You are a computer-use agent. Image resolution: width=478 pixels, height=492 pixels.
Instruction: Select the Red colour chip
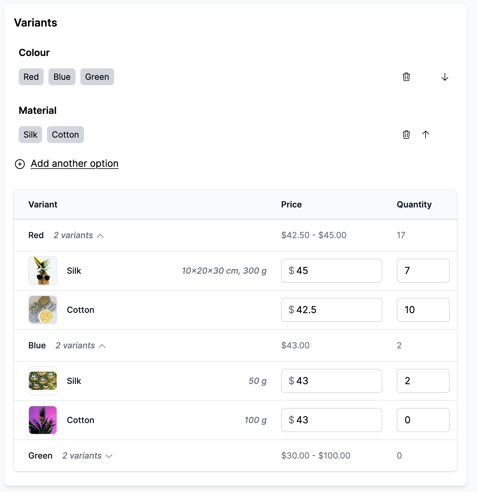[x=31, y=77]
